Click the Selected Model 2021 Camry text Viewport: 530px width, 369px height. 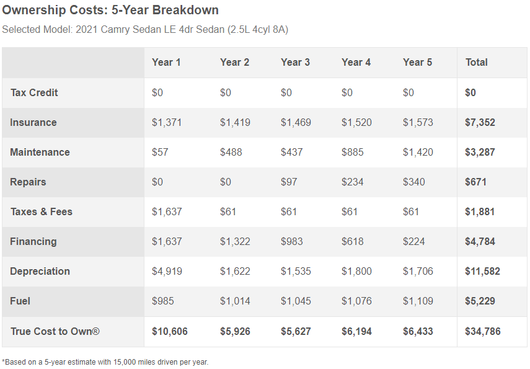[145, 30]
